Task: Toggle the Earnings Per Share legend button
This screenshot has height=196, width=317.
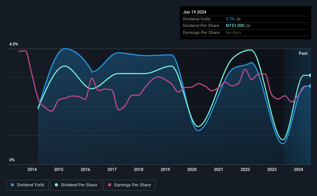Action: point(129,185)
